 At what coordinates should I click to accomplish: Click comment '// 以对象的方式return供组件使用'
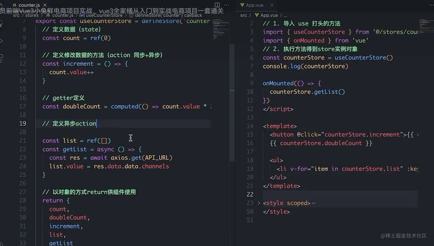tap(89, 192)
